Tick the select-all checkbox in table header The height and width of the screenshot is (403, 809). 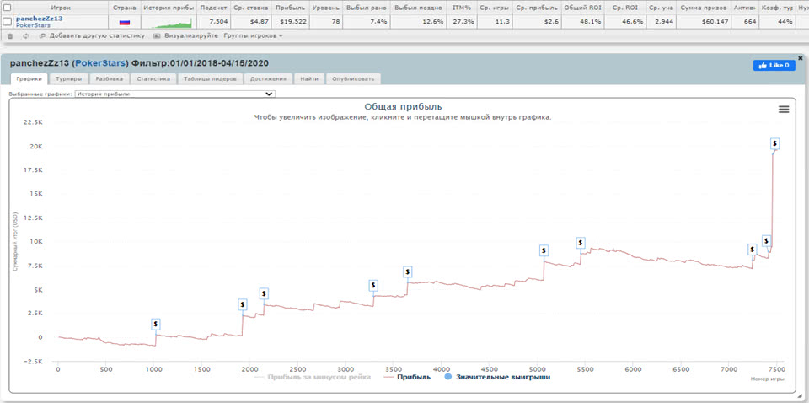coord(8,7)
